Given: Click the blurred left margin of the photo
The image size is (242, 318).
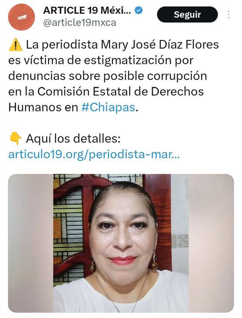Looking at the screenshot, I should tap(31, 243).
